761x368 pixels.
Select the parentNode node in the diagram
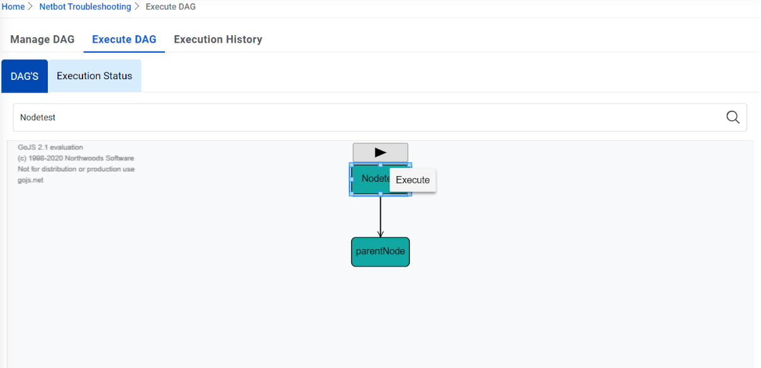(x=380, y=251)
